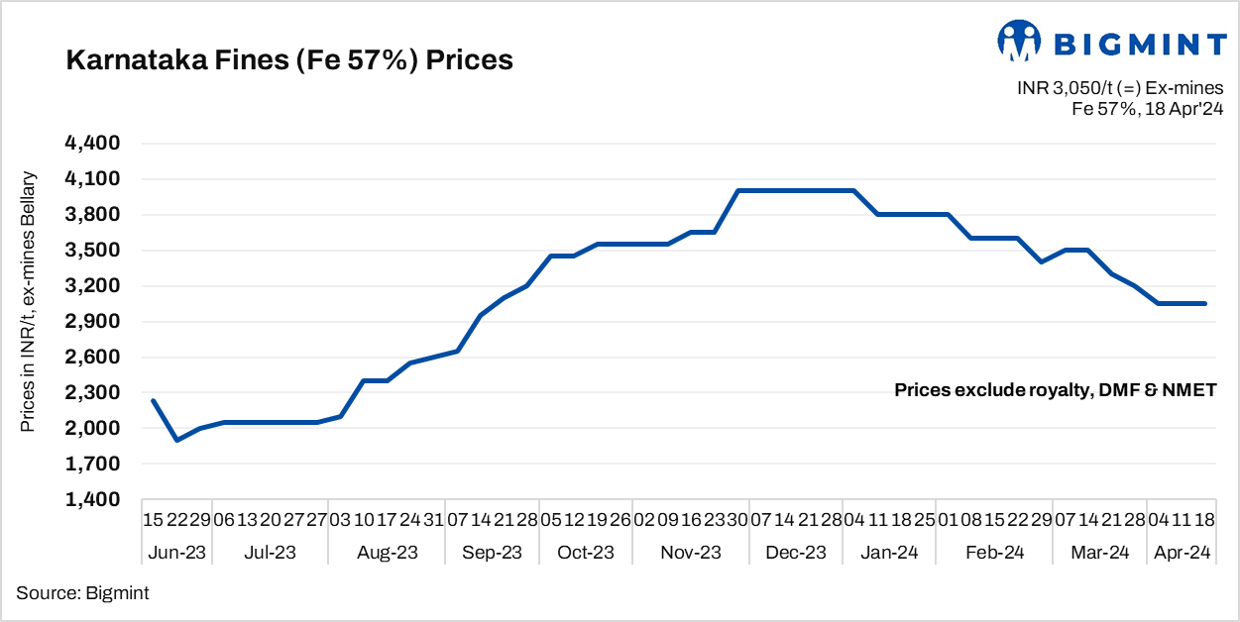Select the 4,400 y-axis value label
Screen dimensions: 1240x622
[x=91, y=144]
